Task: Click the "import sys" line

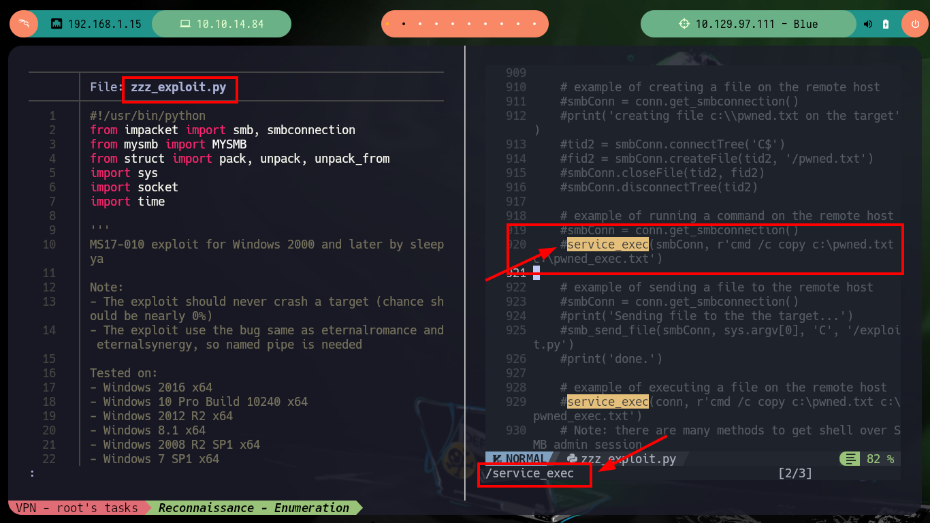Action: (x=124, y=173)
